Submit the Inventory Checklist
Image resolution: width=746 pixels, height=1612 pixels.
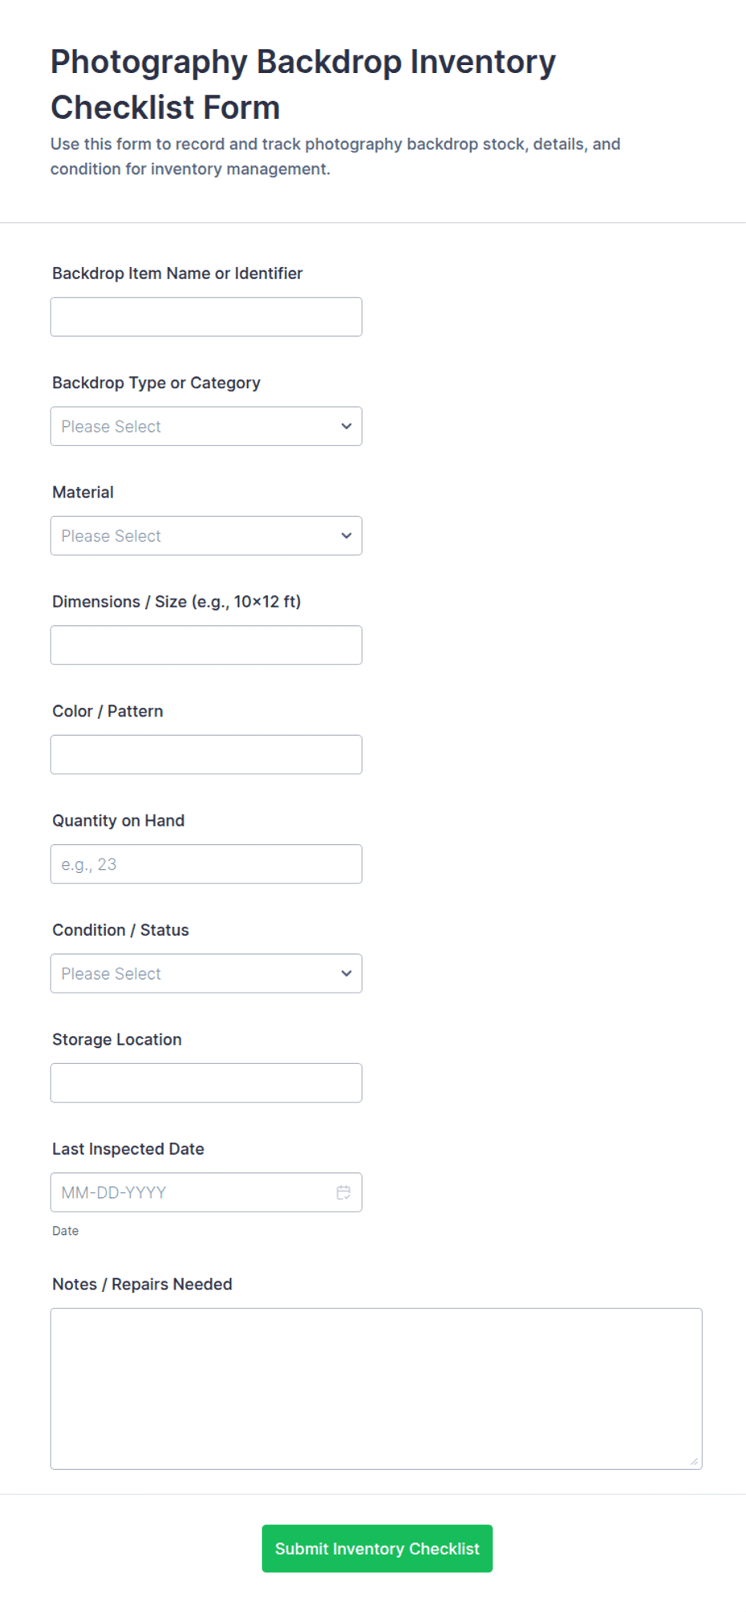(377, 1548)
